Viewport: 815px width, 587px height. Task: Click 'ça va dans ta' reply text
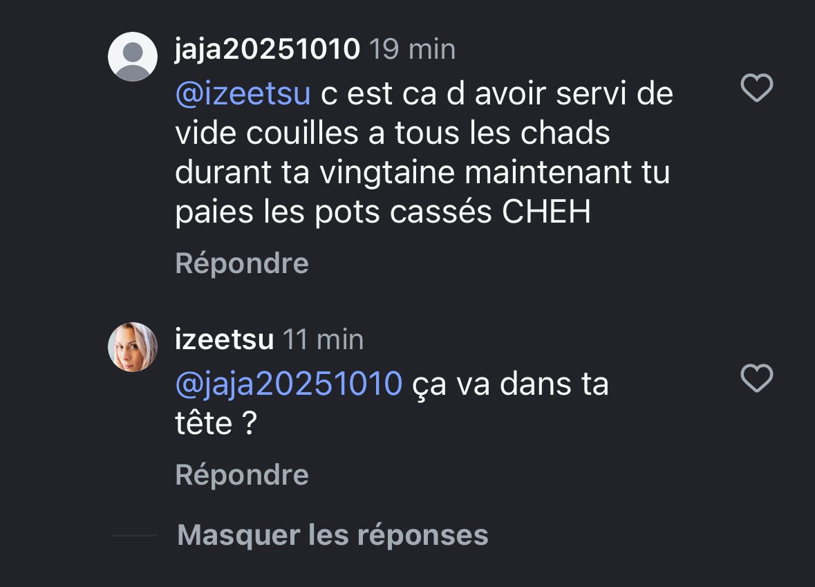coord(510,384)
